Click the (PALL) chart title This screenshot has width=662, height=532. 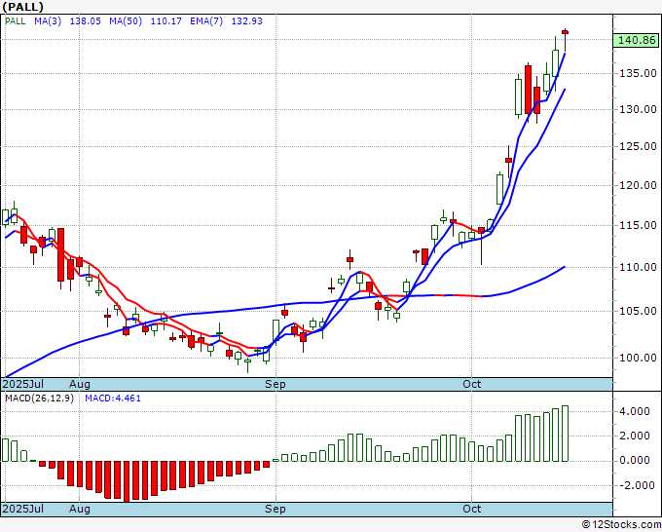[x=25, y=6]
